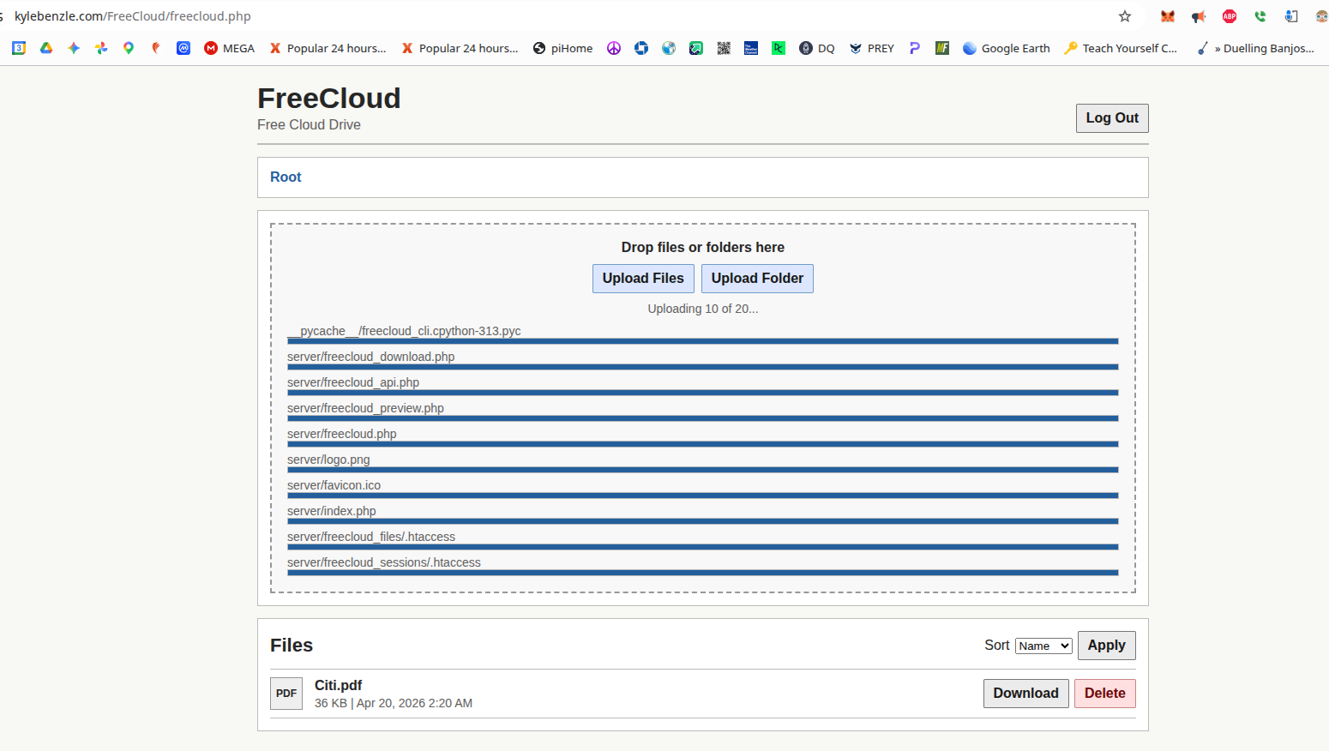
Task: Click the Upload Files button
Action: click(643, 278)
